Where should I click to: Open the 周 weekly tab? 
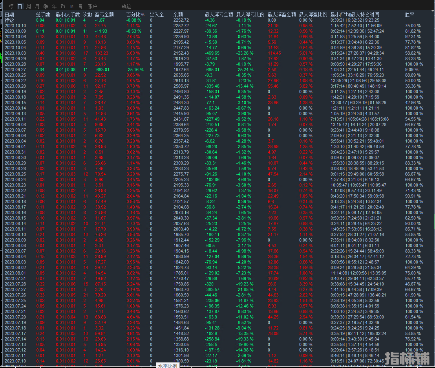pyautogui.click(x=29, y=6)
